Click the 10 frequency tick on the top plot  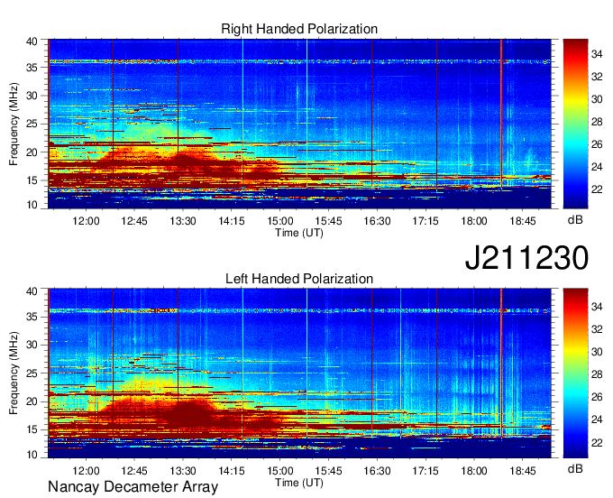point(32,205)
